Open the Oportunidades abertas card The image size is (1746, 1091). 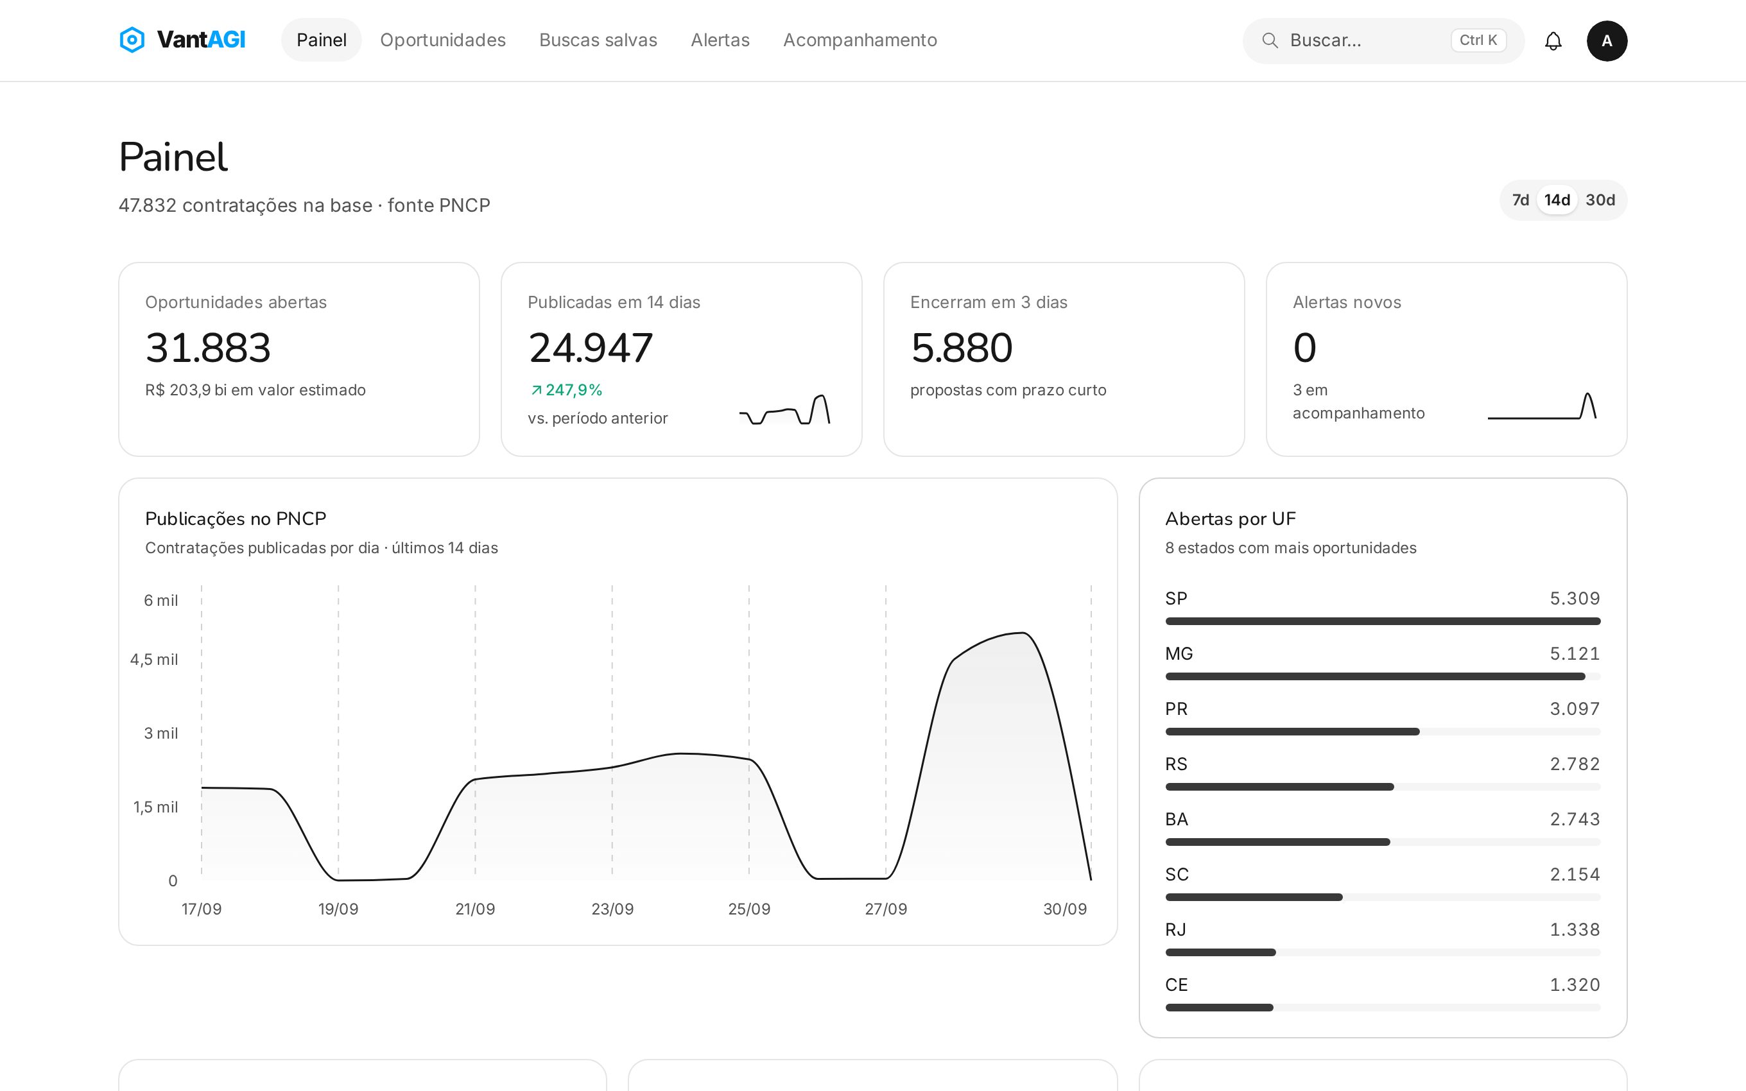298,359
